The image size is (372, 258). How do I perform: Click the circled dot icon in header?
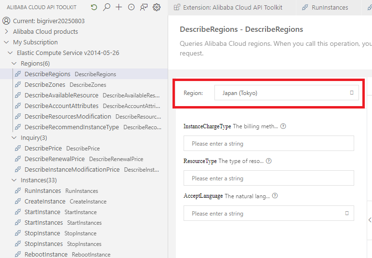[x=131, y=7]
